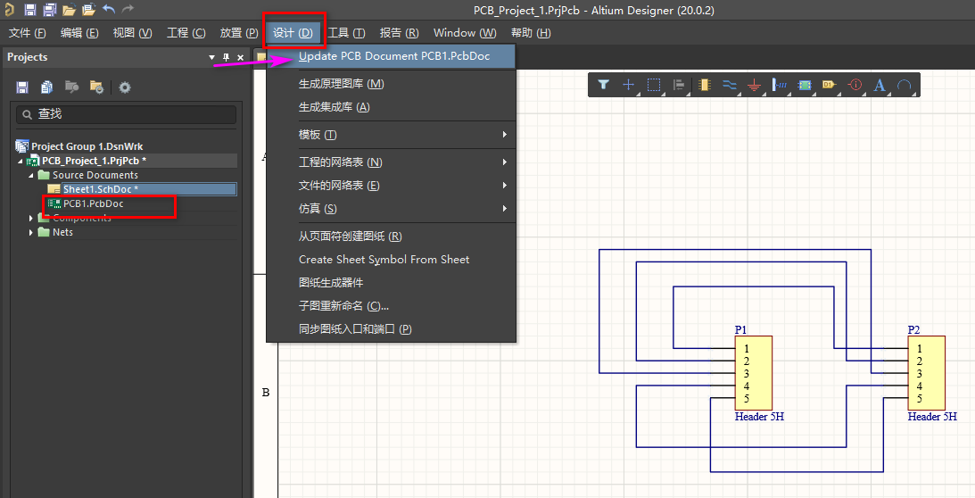The height and width of the screenshot is (498, 975).
Task: Choose 生成原理图库 (M) menu entry
Action: point(391,84)
